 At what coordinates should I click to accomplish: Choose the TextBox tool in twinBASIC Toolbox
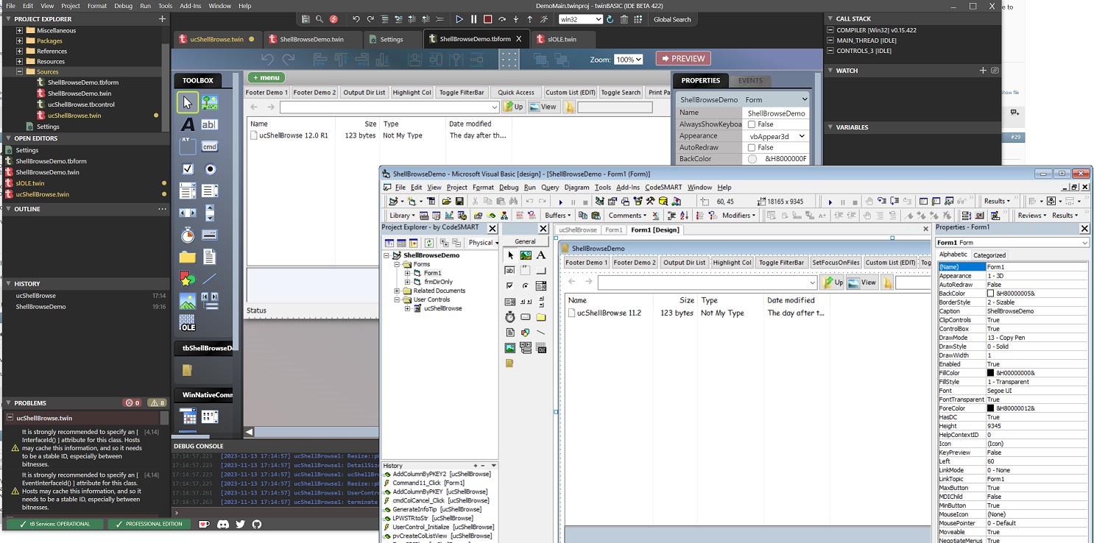click(210, 125)
